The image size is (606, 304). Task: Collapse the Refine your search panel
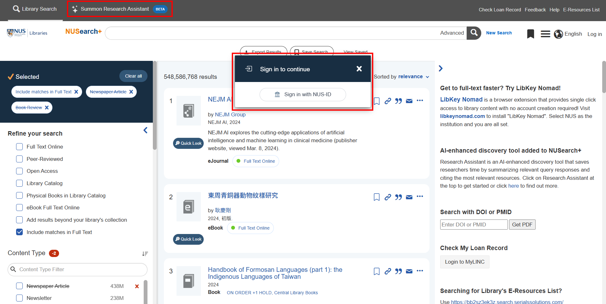pyautogui.click(x=145, y=130)
